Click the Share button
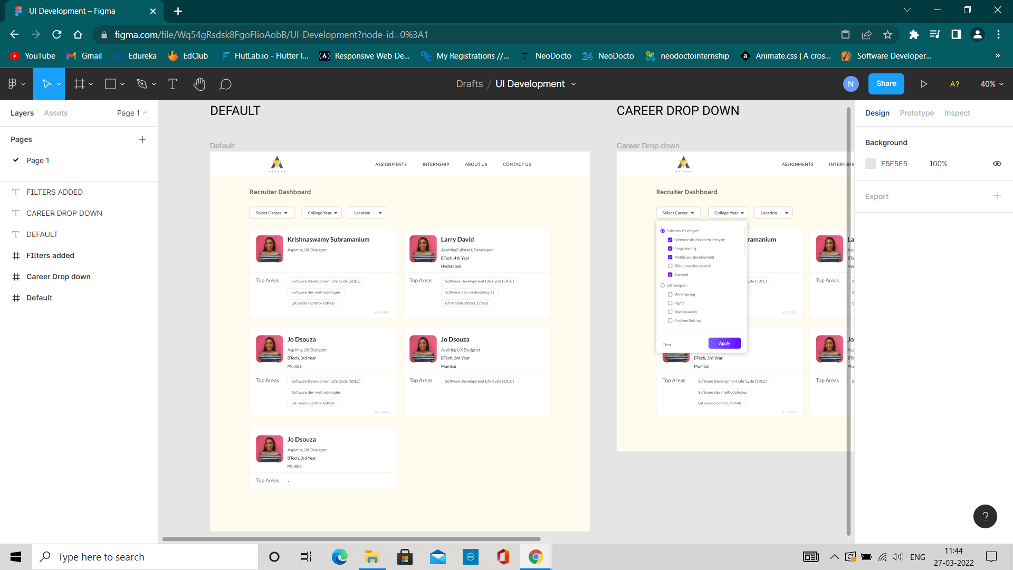The height and width of the screenshot is (570, 1013). (886, 84)
